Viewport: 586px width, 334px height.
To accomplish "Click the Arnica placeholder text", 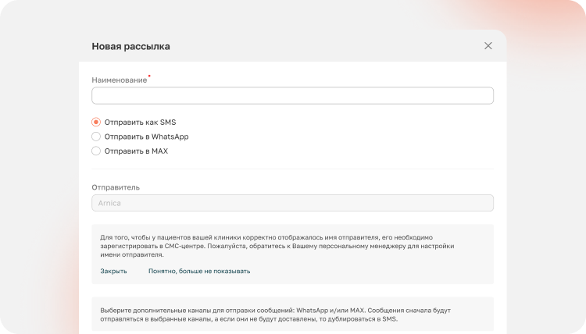I will pos(109,204).
